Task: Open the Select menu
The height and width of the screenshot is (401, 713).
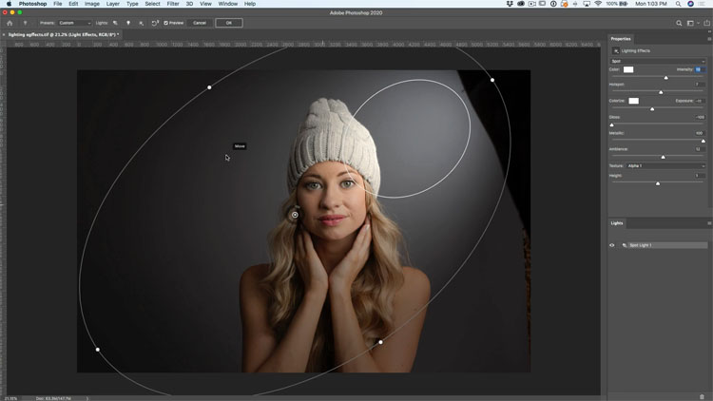Action: tap(152, 4)
